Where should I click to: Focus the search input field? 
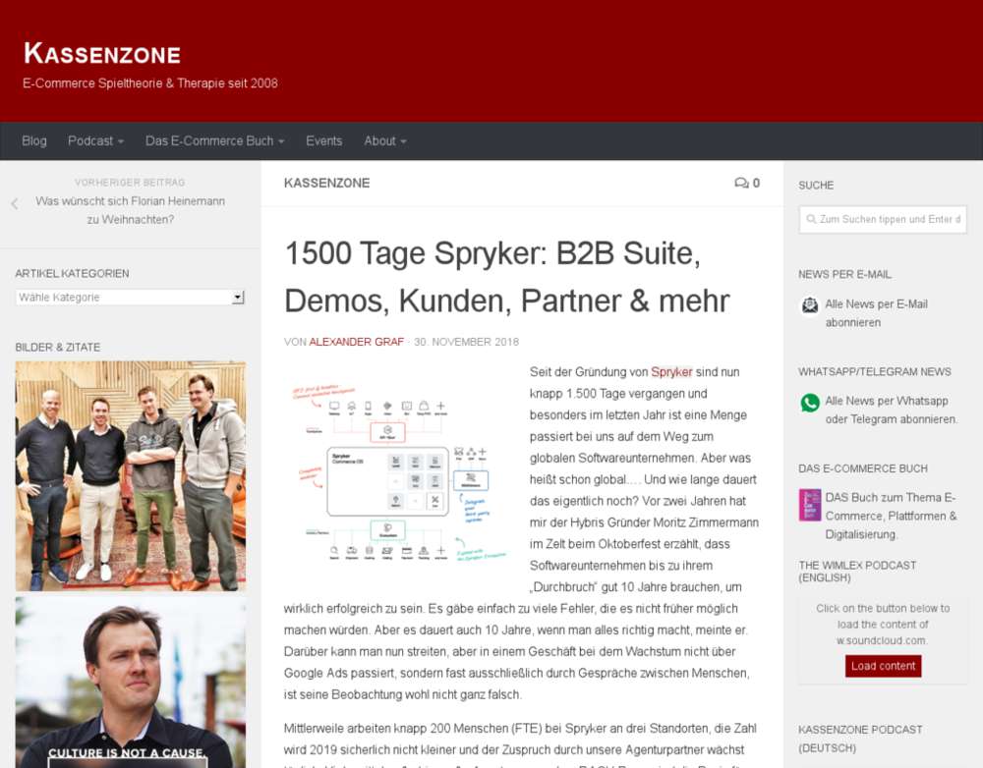coord(883,219)
